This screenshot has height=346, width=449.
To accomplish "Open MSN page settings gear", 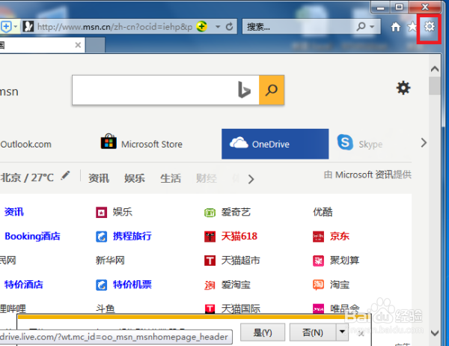I will [403, 88].
